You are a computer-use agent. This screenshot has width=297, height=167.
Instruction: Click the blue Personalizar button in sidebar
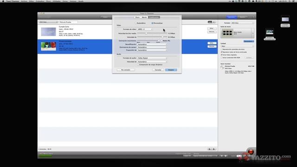[249, 41]
